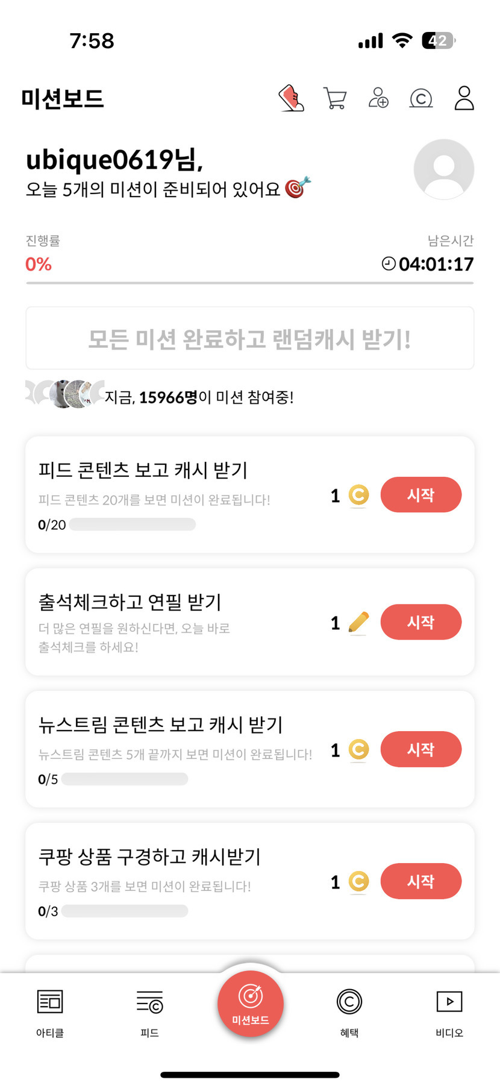Viewport: 500px width, 1088px height.
Task: Open the user profile icon
Action: click(464, 98)
